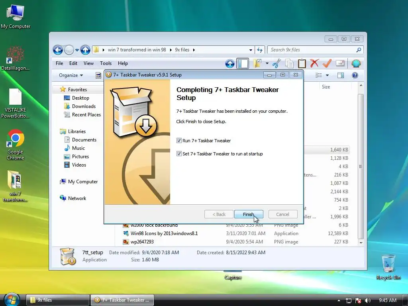This screenshot has height=306, width=408.
Task: Open the Organize dropdown
Action: coord(71,75)
